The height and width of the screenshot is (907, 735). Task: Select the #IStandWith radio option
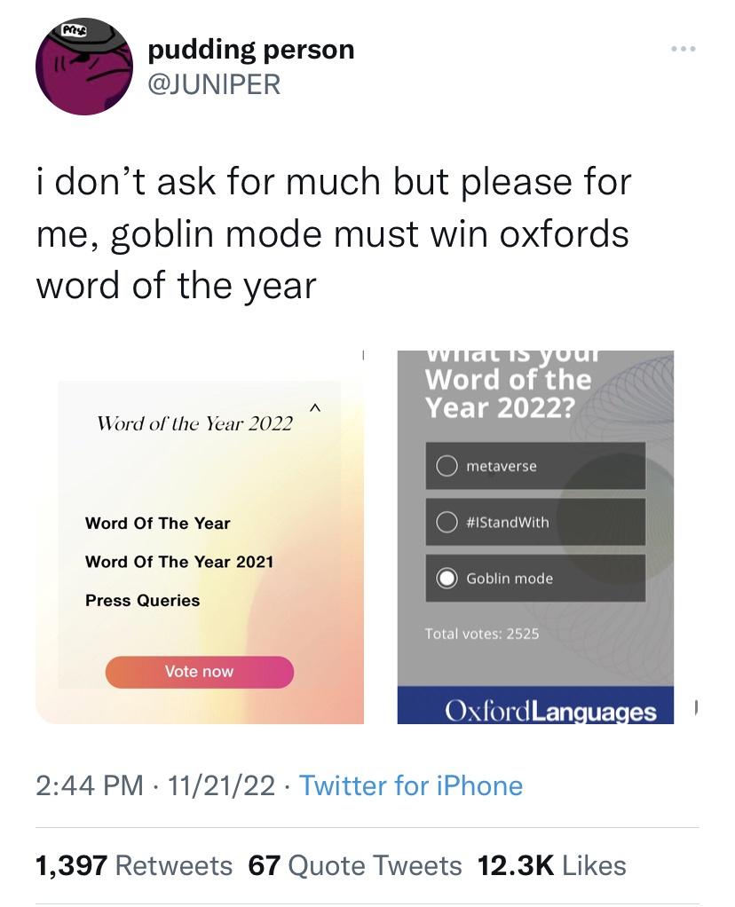click(446, 522)
